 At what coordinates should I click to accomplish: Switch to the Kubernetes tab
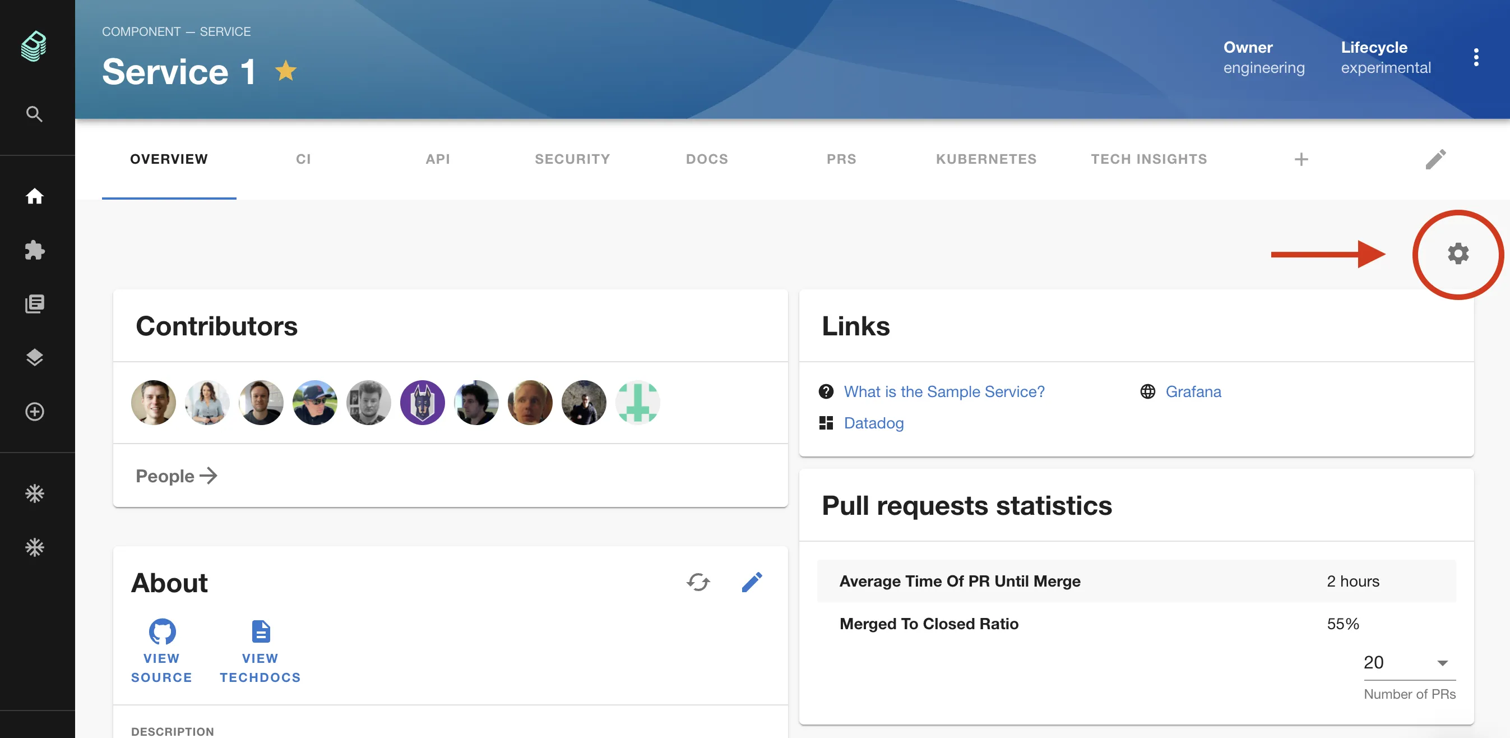[x=985, y=159]
